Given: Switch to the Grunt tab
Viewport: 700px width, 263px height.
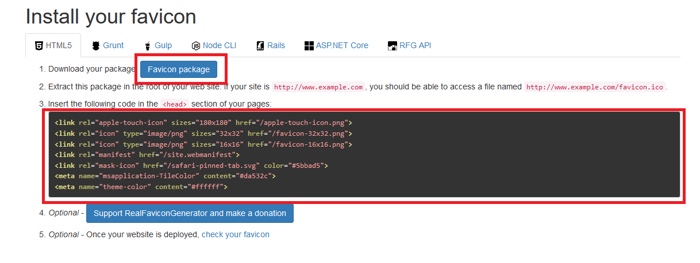Looking at the screenshot, I should tap(113, 45).
